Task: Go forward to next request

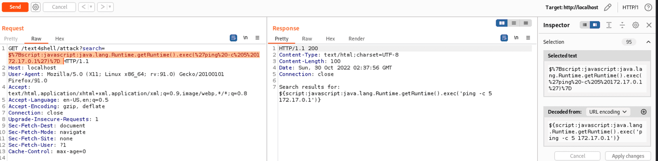Action: click(x=102, y=7)
